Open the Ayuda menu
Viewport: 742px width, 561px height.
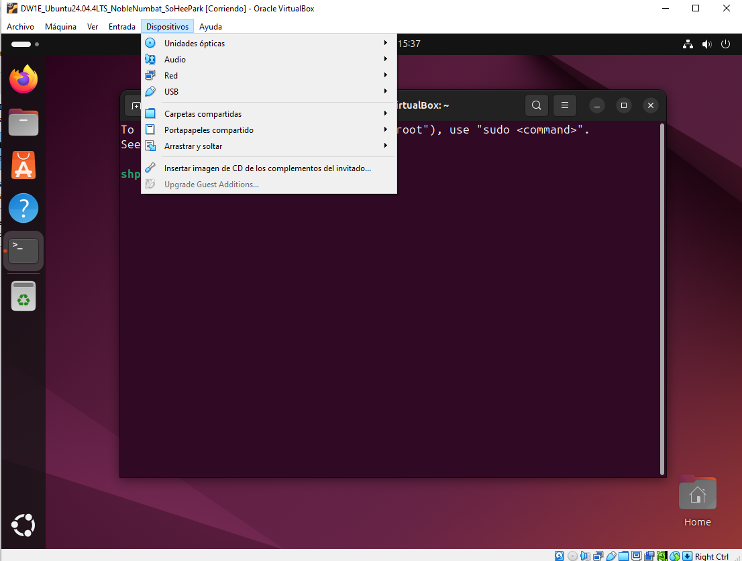211,27
